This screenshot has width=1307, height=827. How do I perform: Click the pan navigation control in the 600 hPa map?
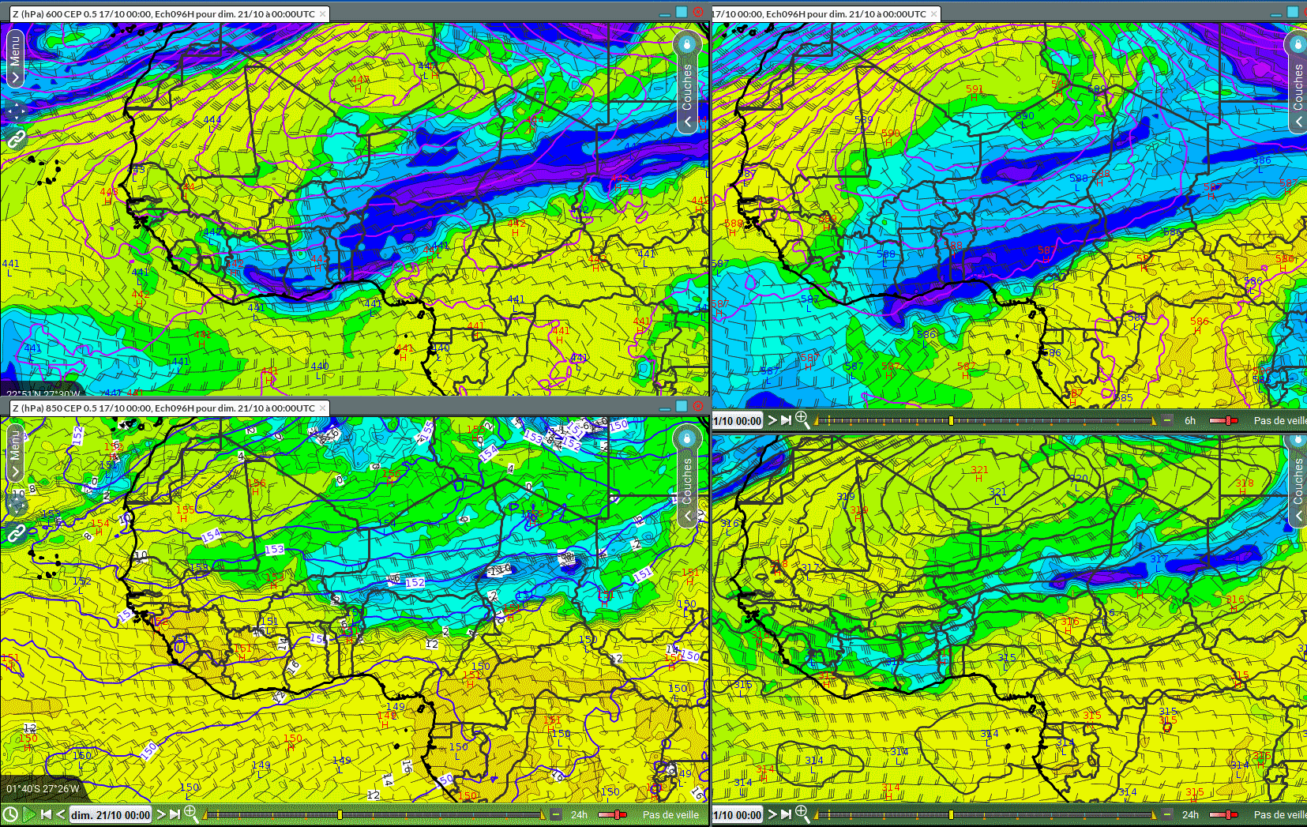15,111
